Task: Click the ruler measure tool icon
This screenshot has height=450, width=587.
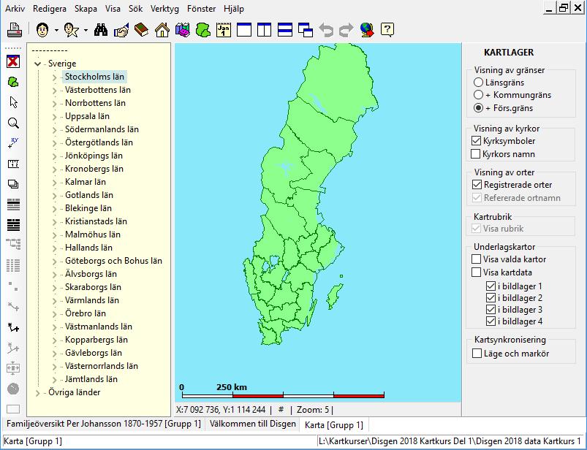Action: pos(13,164)
